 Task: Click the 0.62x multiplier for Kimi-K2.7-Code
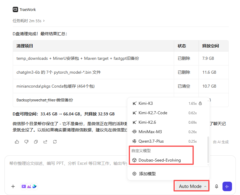click(193, 113)
